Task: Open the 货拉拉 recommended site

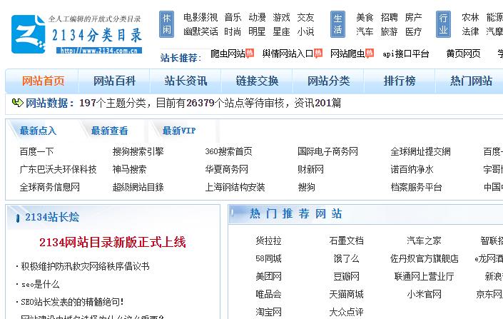Action: (x=268, y=240)
